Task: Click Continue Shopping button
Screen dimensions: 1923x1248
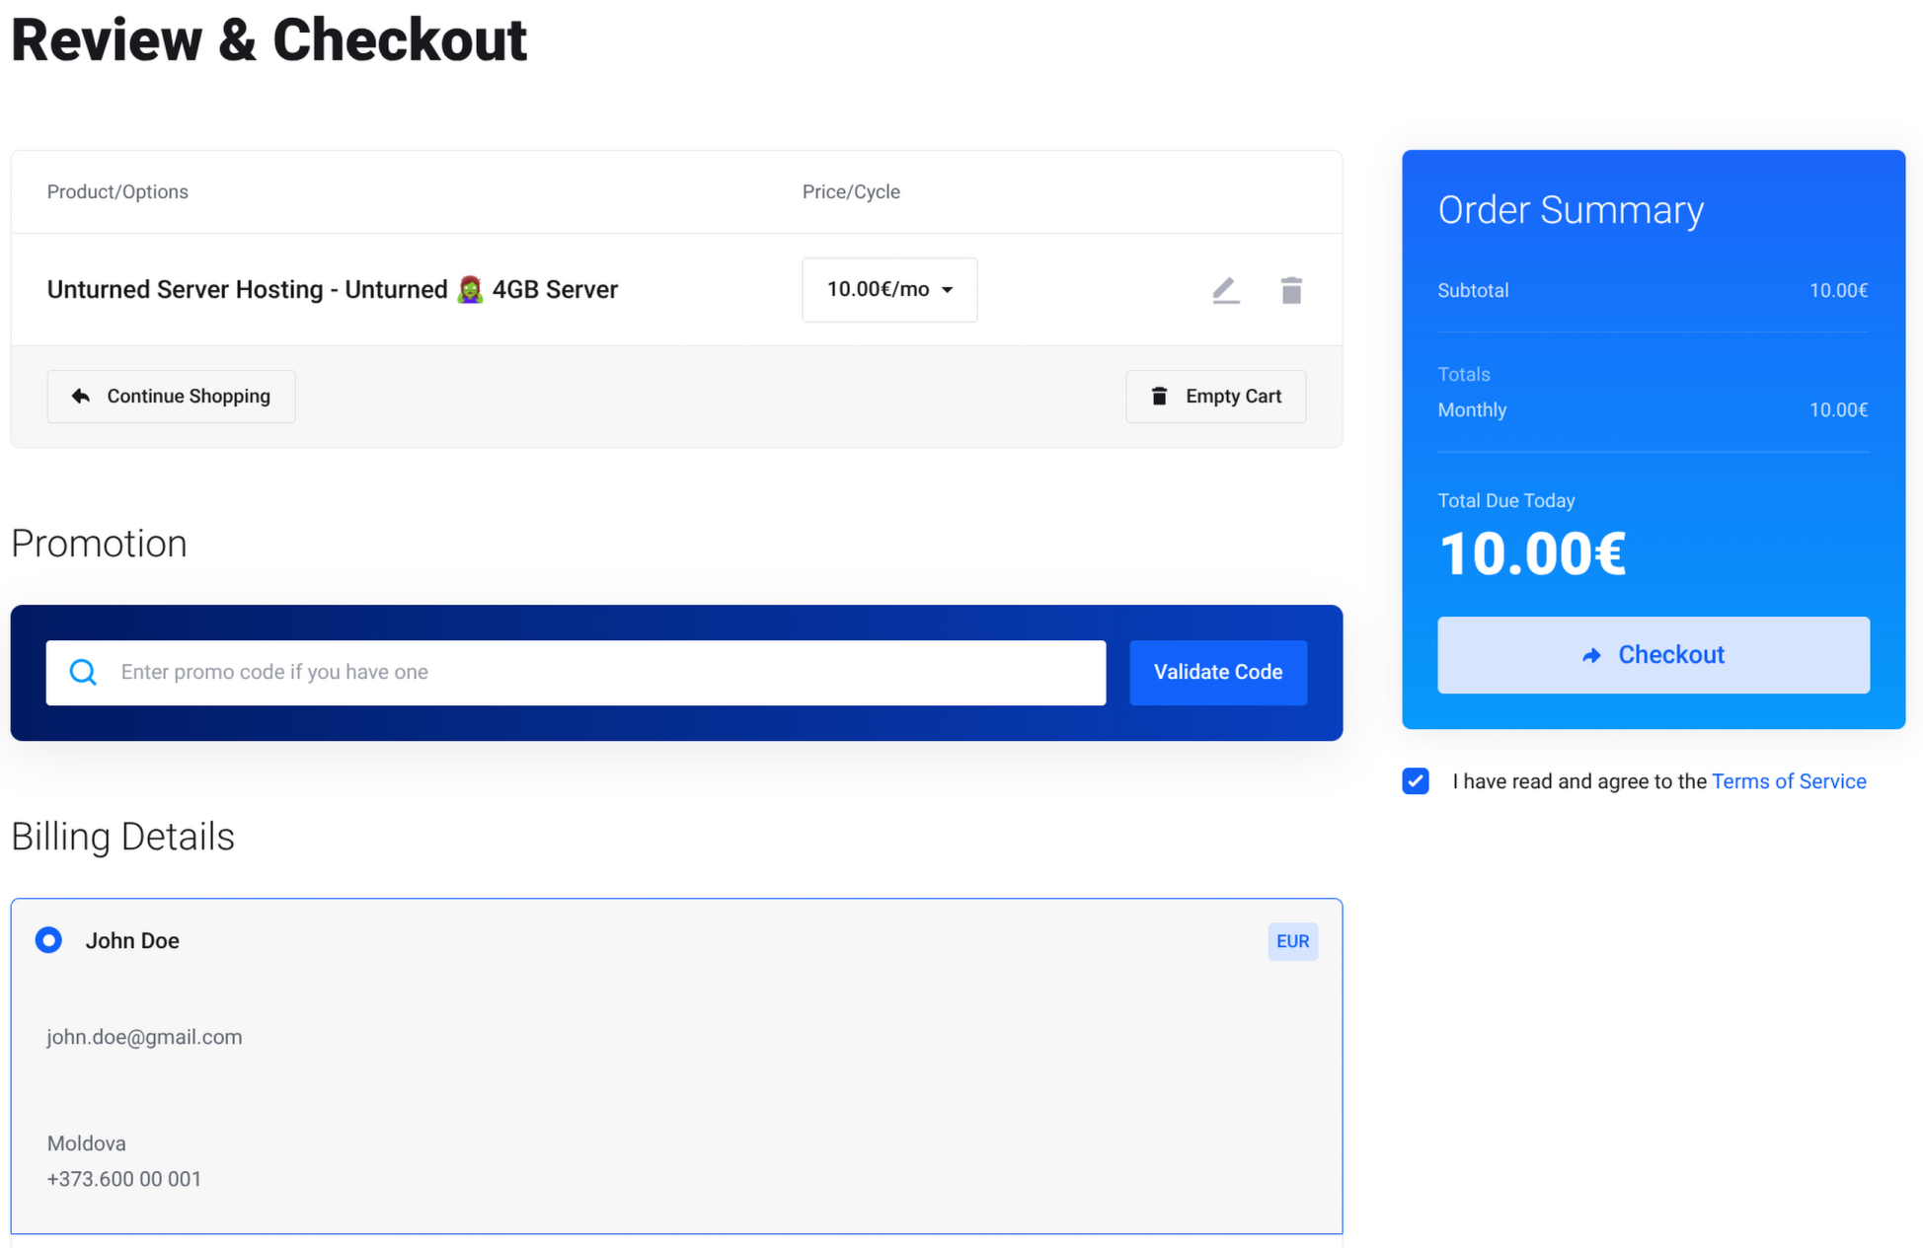Action: [171, 396]
